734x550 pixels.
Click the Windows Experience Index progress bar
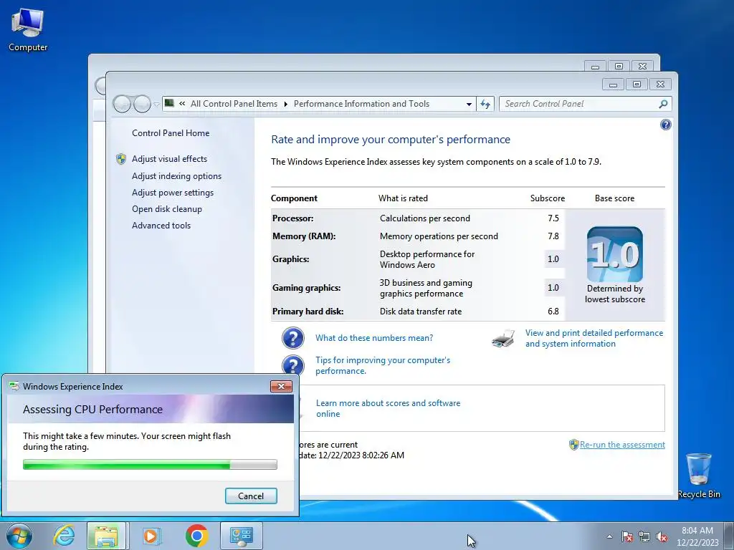150,464
